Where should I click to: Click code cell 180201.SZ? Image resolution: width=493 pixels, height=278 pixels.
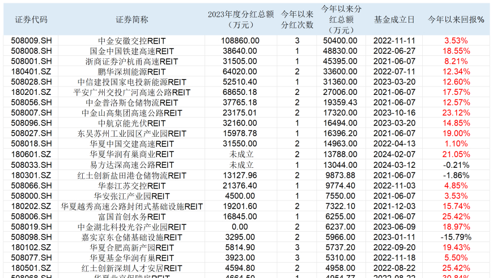(31, 93)
